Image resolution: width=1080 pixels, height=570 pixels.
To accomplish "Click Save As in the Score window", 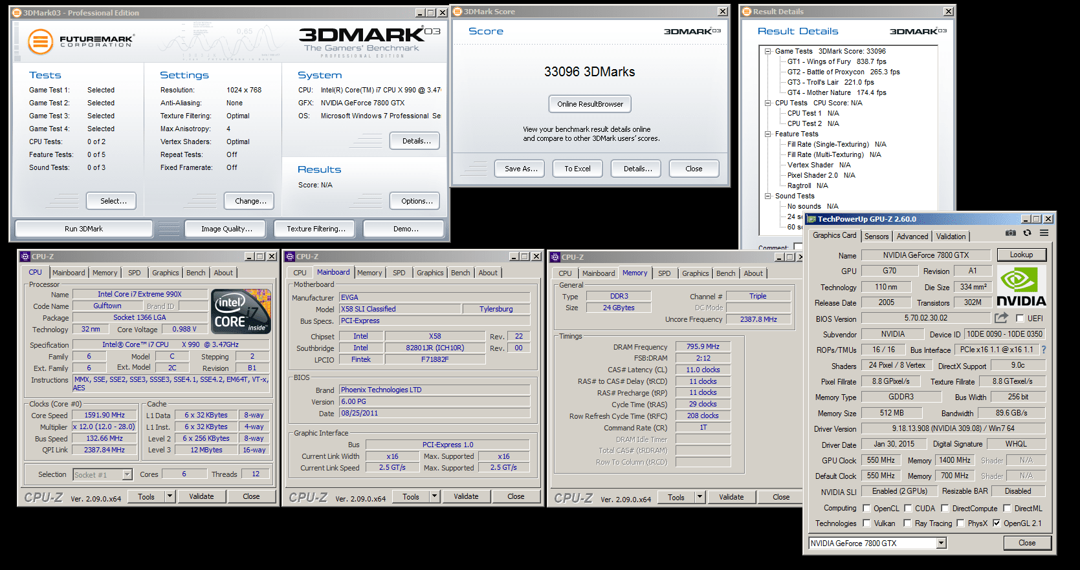I will [521, 169].
